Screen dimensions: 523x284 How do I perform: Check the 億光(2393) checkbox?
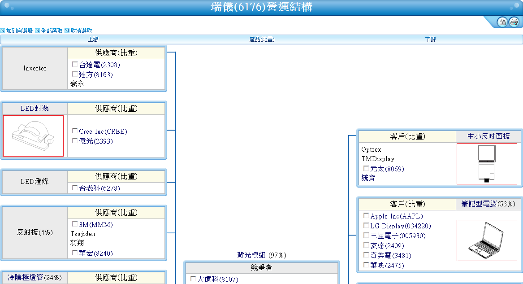click(x=75, y=140)
